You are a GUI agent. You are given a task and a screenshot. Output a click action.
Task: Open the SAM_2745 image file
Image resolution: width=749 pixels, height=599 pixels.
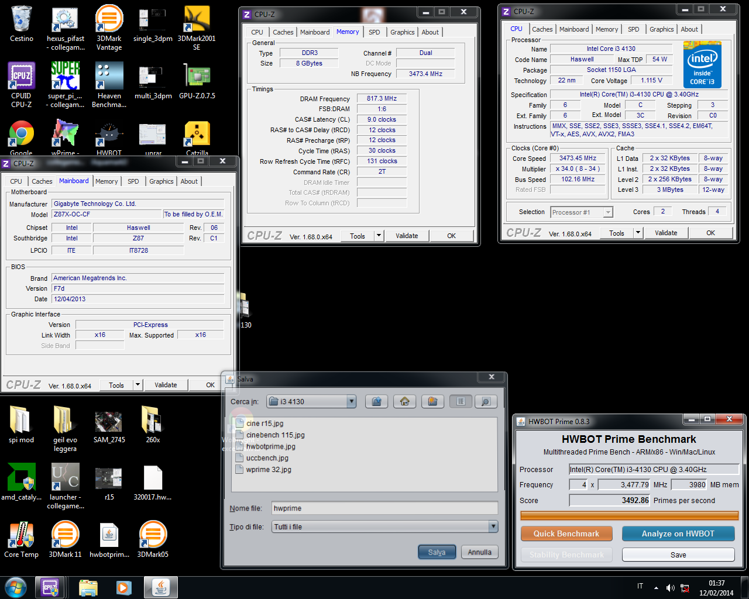click(109, 425)
